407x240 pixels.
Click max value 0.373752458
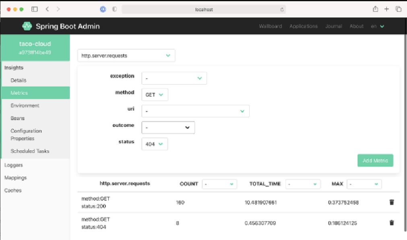point(343,202)
